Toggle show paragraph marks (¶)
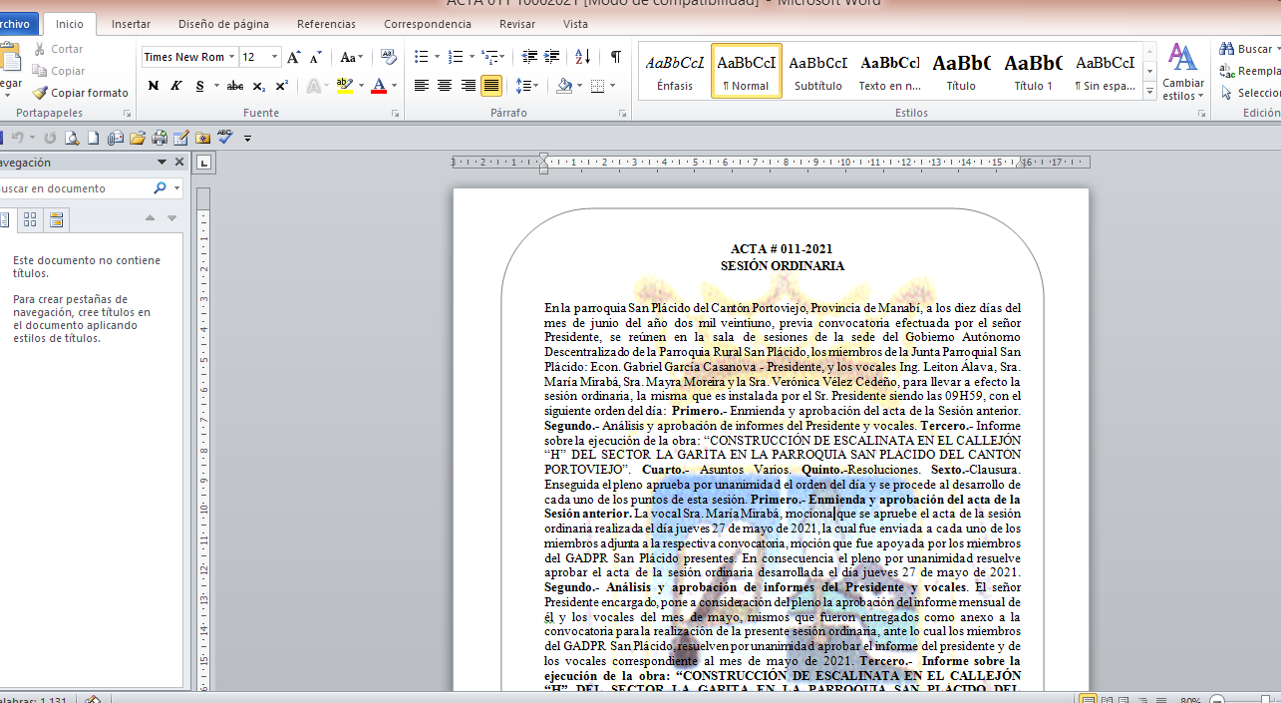The width and height of the screenshot is (1281, 703). 616,57
